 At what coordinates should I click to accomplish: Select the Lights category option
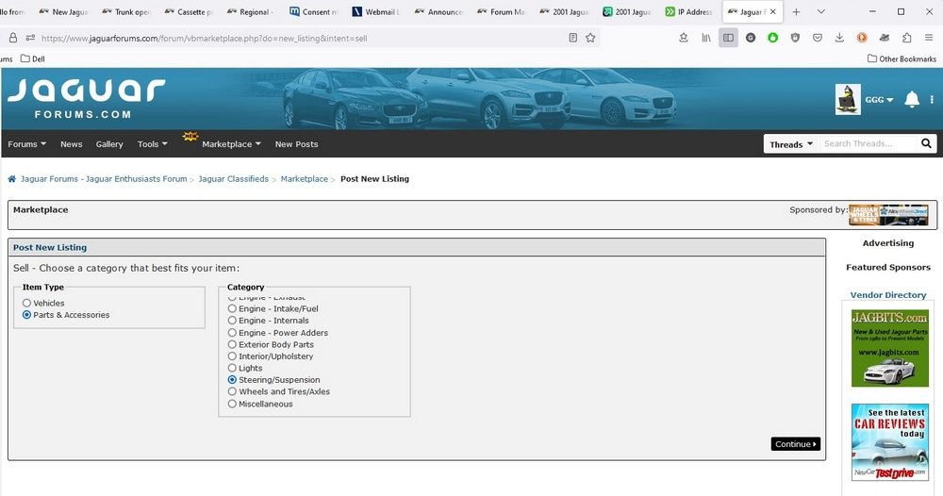tap(233, 369)
